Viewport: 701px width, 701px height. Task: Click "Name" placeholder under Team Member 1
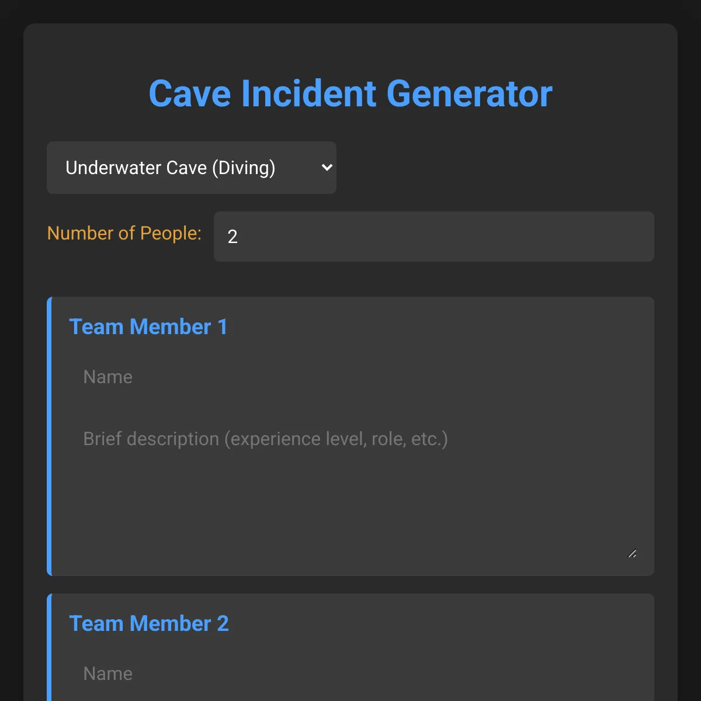(107, 377)
